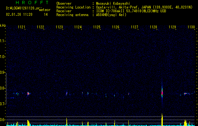Screen dimensions: 198x126
Task: Click the 0.9 frequency axis label
Action: (x=3, y=72)
